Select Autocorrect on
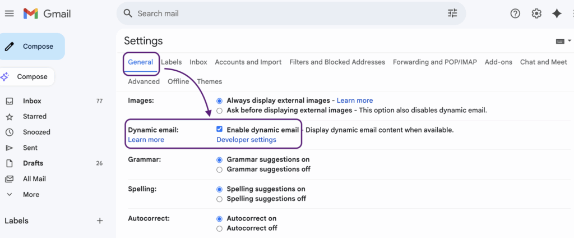This screenshot has height=238, width=574. [220, 219]
